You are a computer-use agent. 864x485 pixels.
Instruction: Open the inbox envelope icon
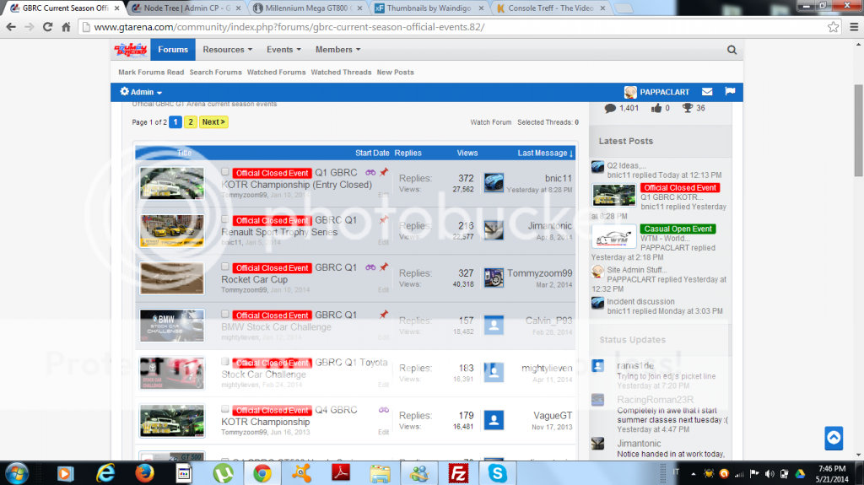coord(707,91)
